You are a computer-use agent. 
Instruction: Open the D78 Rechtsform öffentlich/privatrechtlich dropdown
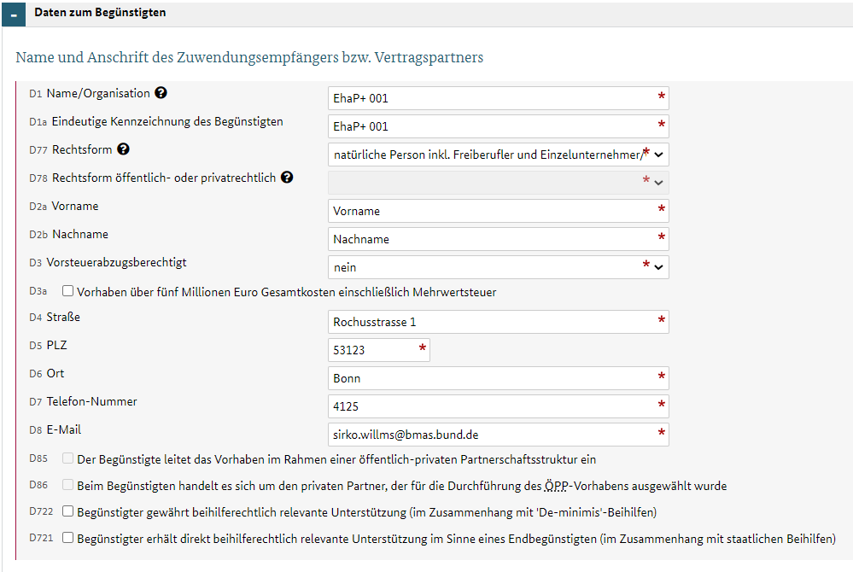[499, 183]
